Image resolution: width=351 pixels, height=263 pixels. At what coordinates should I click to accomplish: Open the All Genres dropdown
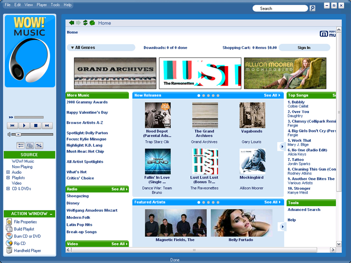(x=101, y=48)
